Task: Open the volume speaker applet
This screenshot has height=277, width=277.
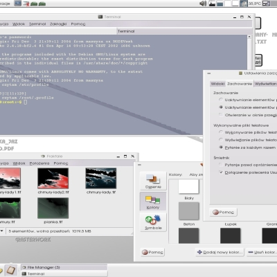Action: 203,3
